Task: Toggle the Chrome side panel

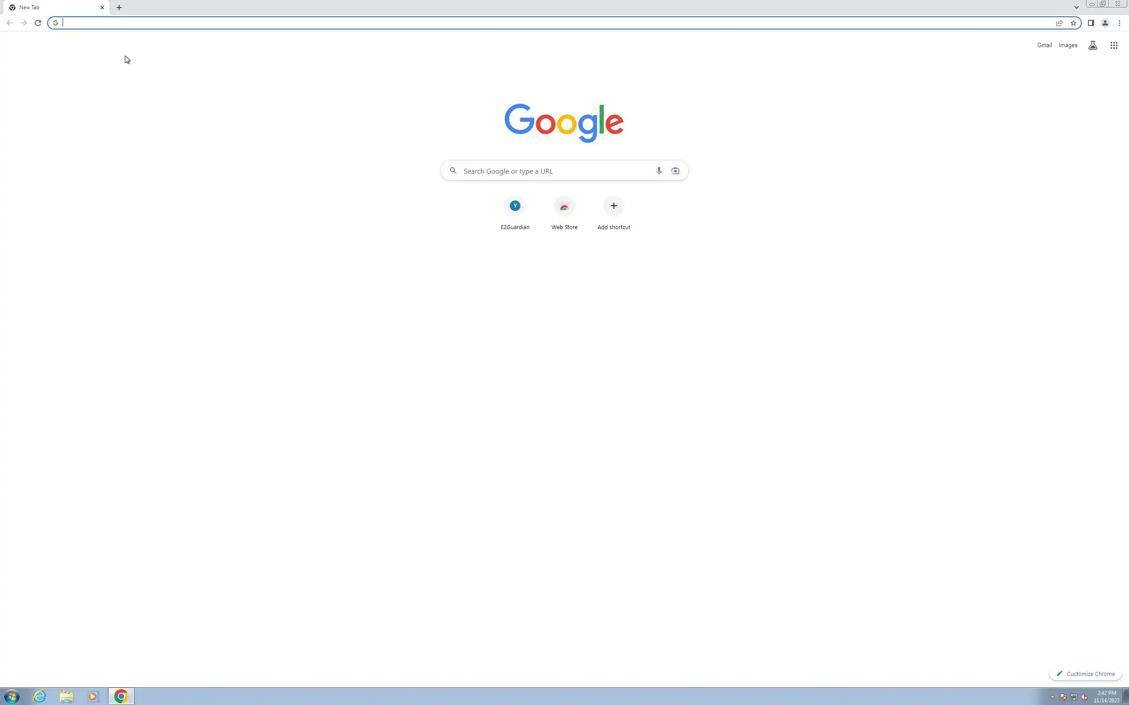Action: [1091, 23]
